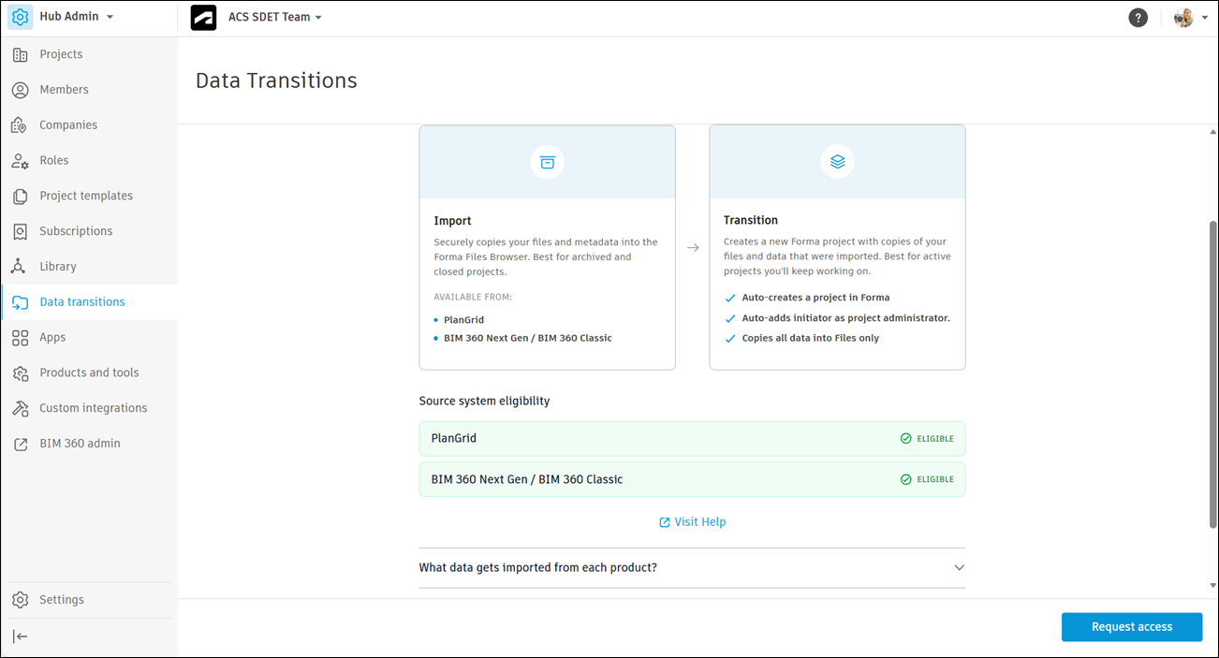Click the PlanGrid eligible check icon
The height and width of the screenshot is (658, 1219).
pos(905,439)
